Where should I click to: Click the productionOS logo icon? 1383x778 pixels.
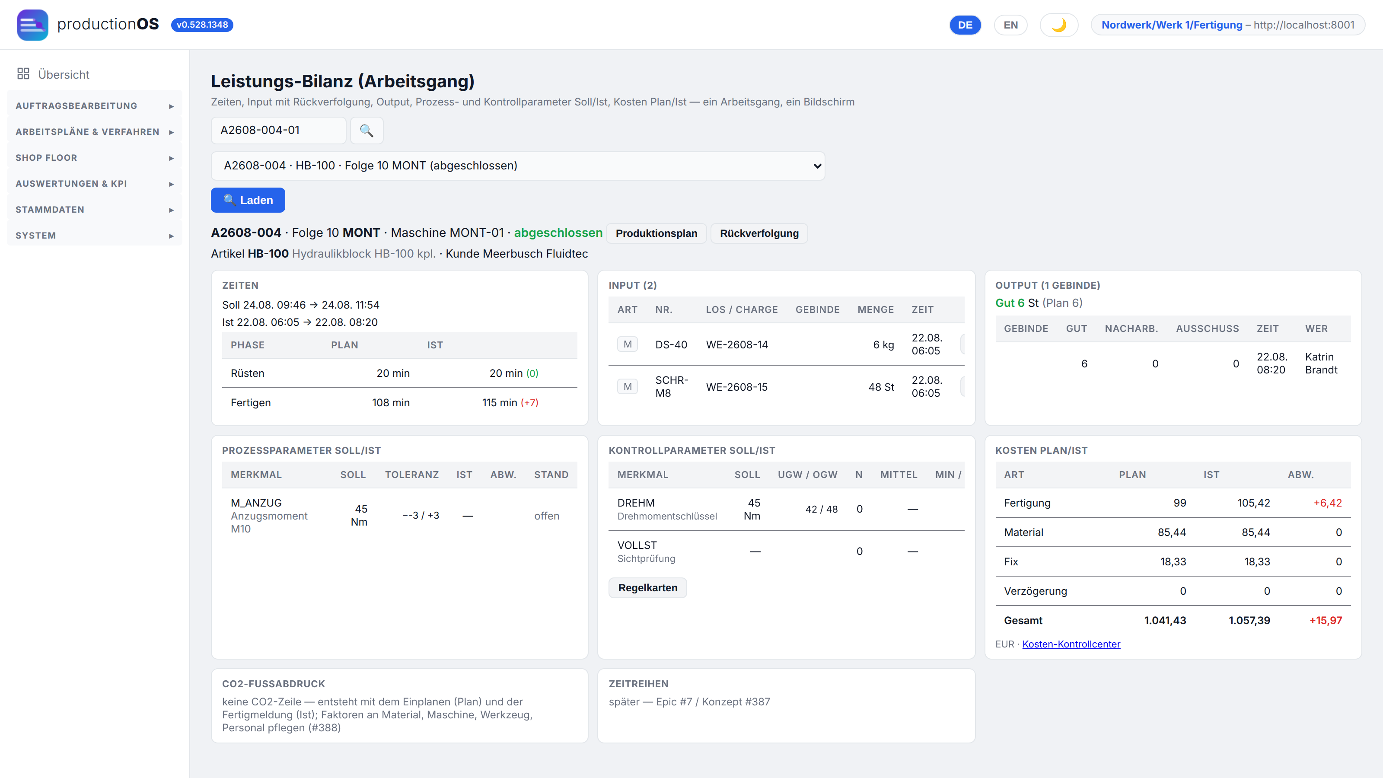click(32, 25)
